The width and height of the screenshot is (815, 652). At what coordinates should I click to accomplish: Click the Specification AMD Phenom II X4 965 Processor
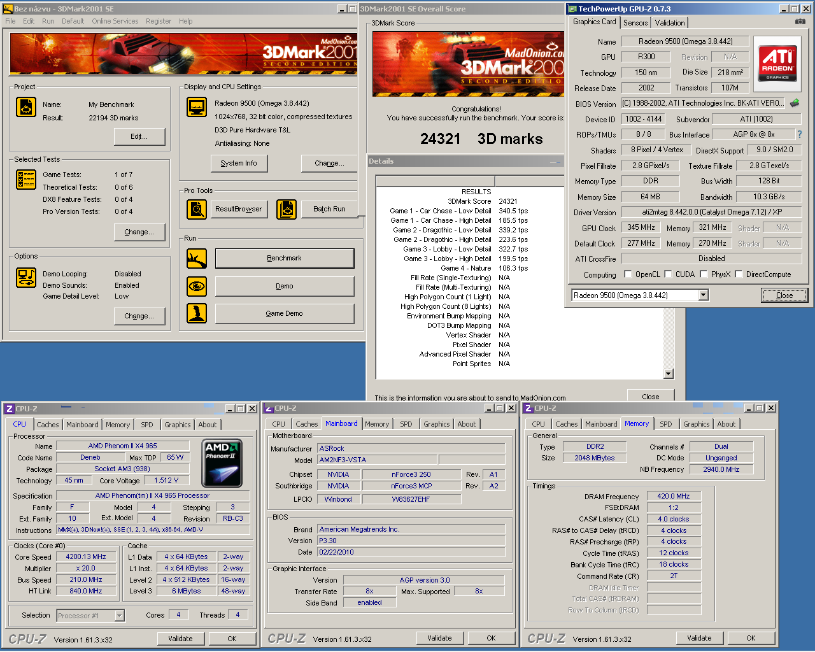pos(152,495)
